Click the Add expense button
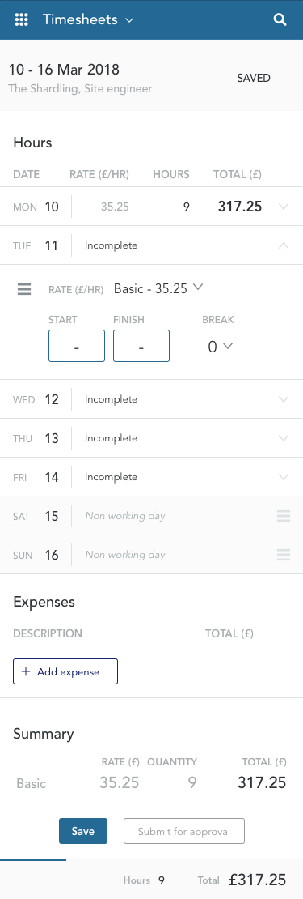This screenshot has width=303, height=899. click(65, 671)
